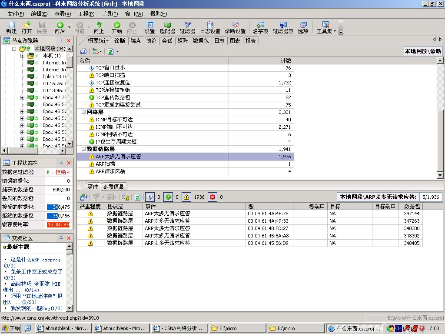Open the 工具集 dropdown in the toolbar

(x=326, y=27)
